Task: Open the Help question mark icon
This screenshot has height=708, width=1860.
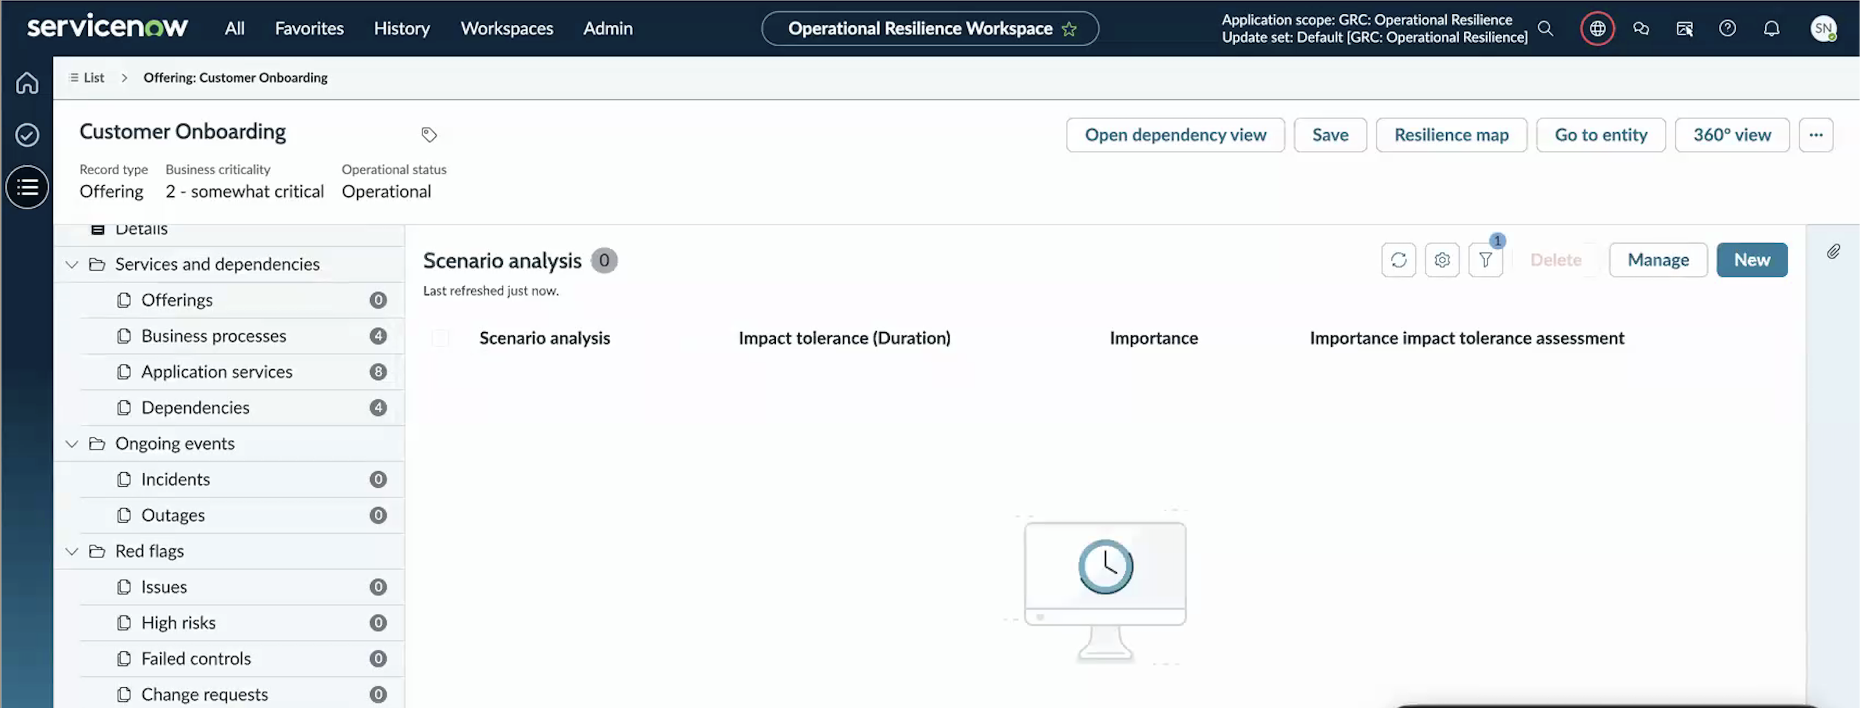Action: [x=1727, y=28]
